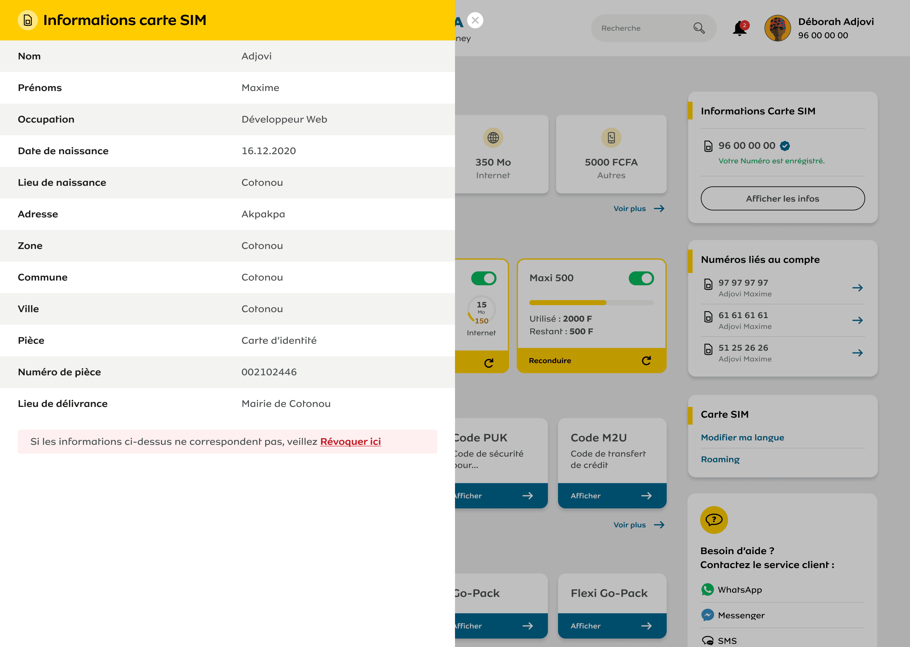Click the Maxi 500 renew refresh icon
Screen dimensions: 910x647
[x=646, y=360]
